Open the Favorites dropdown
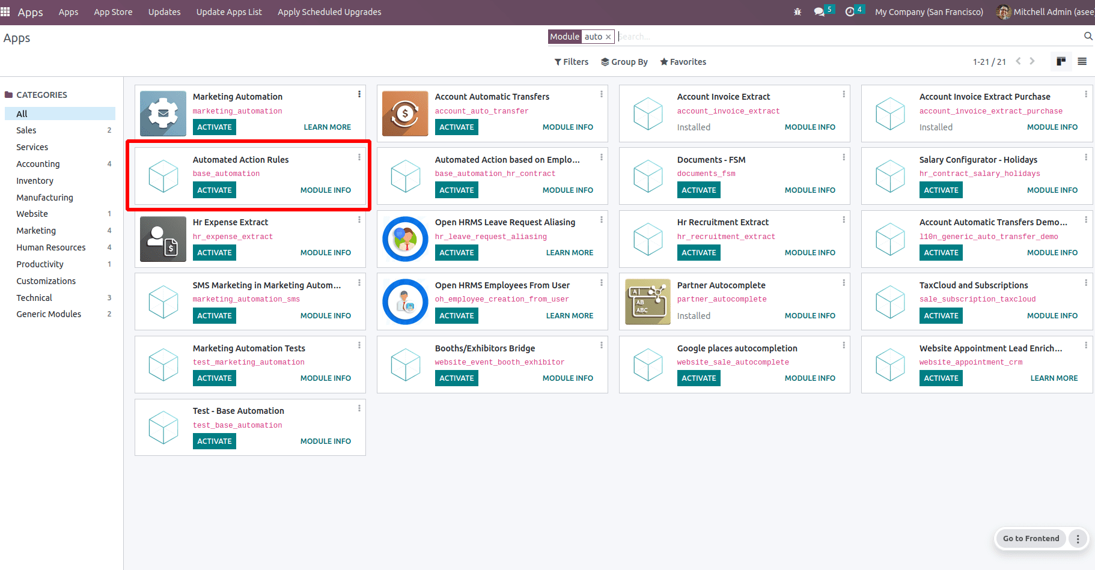1095x570 pixels. [x=683, y=62]
